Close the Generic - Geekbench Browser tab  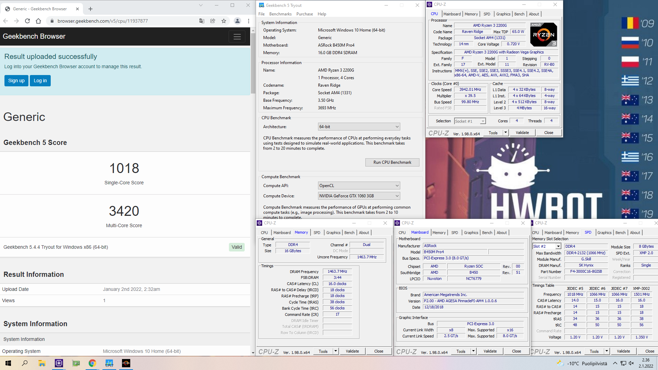[77, 9]
